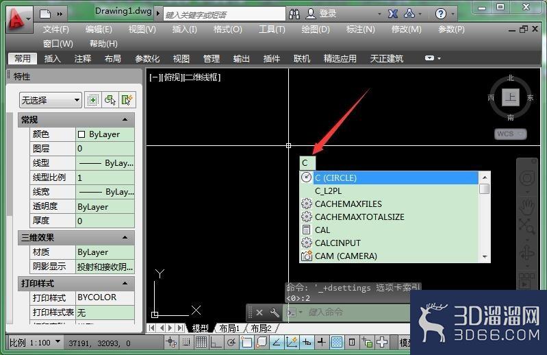The width and height of the screenshot is (547, 355).
Task: Toggle Ortho Mode in status bar
Action: (216, 342)
